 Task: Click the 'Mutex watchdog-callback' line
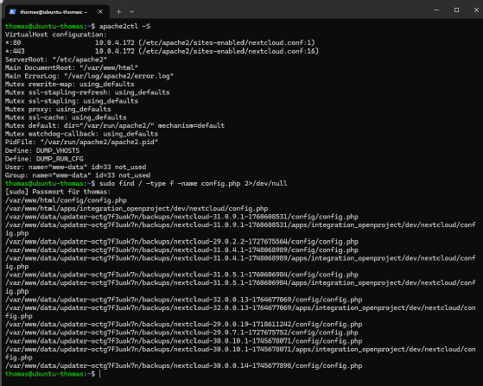[81, 134]
